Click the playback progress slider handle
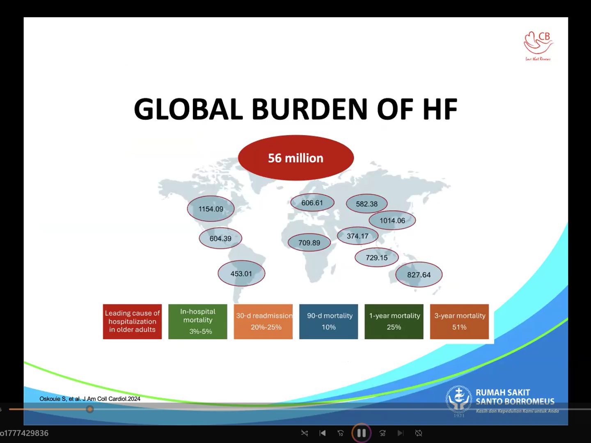This screenshot has height=443, width=591. (x=90, y=409)
